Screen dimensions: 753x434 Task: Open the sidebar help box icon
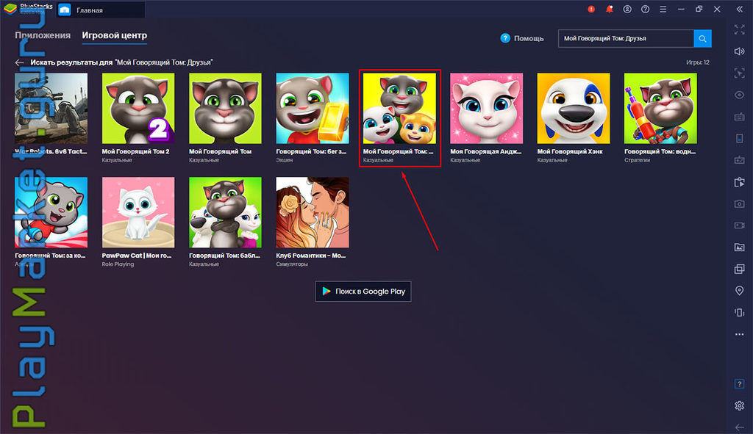[740, 383]
